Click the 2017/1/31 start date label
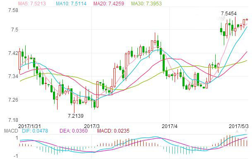The width and height of the screenshot is (252, 159). [29, 126]
